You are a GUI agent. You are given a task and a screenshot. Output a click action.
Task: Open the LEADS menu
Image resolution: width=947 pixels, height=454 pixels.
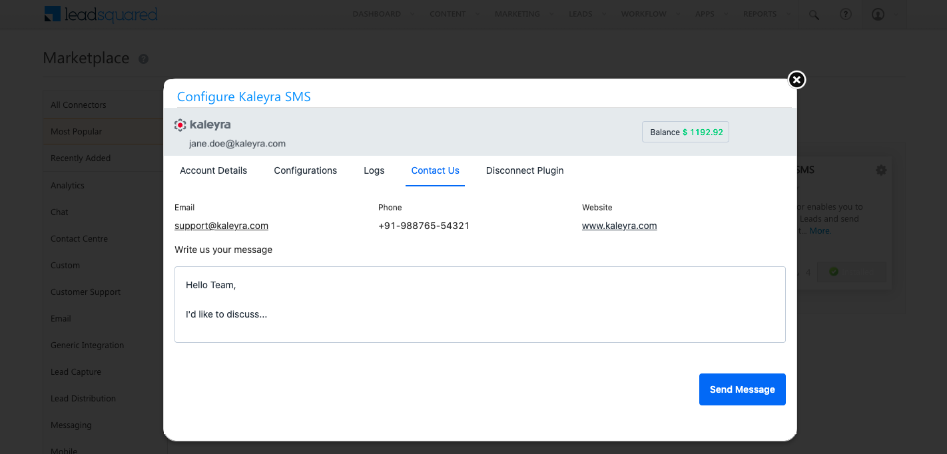tap(581, 14)
